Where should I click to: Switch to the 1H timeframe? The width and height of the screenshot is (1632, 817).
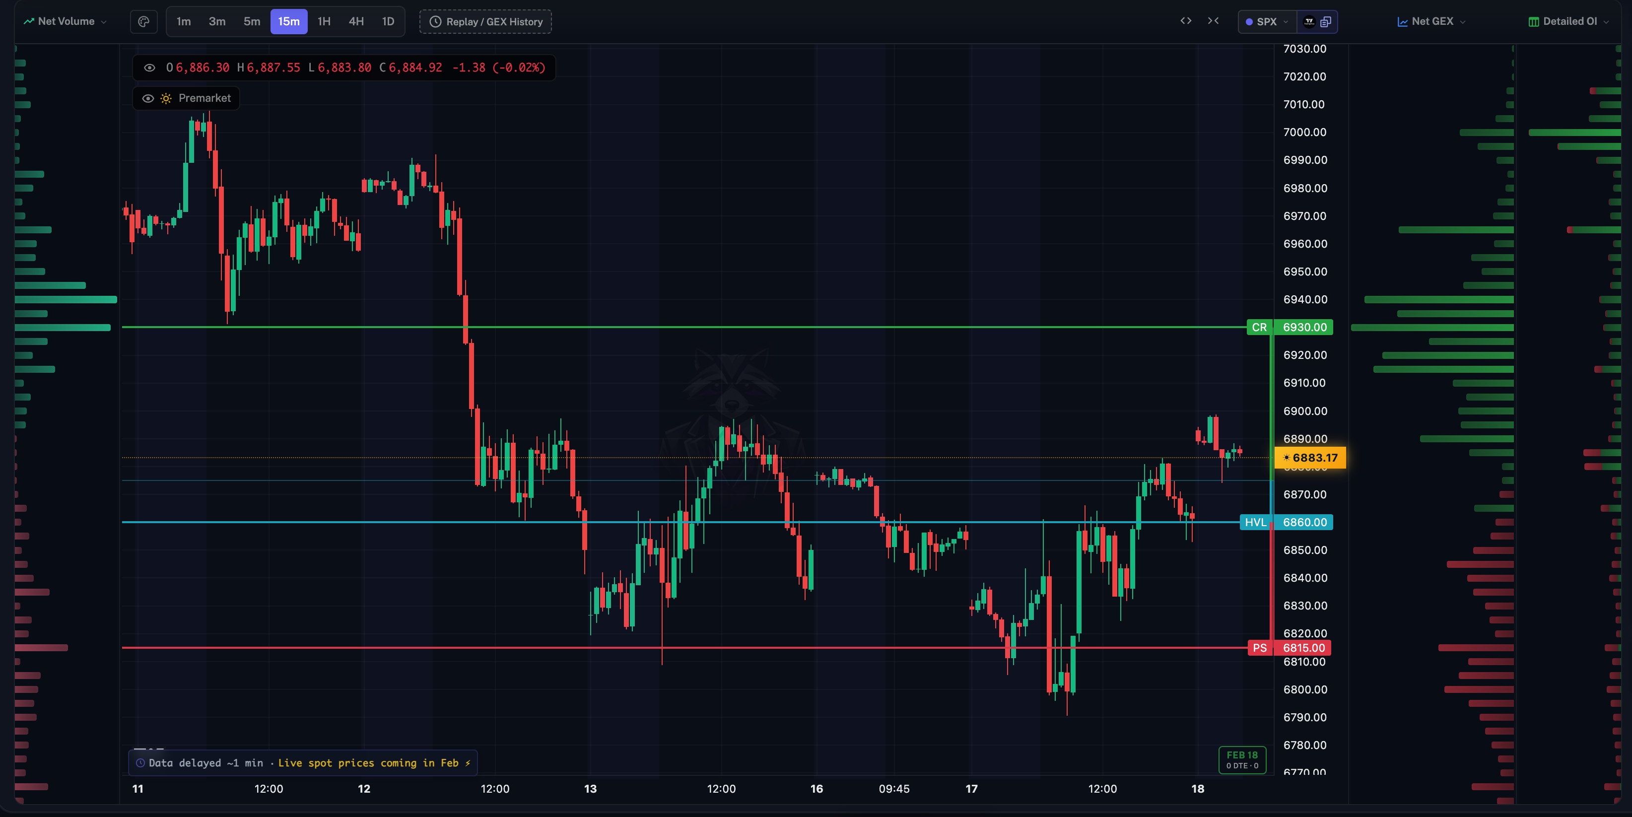click(x=324, y=21)
